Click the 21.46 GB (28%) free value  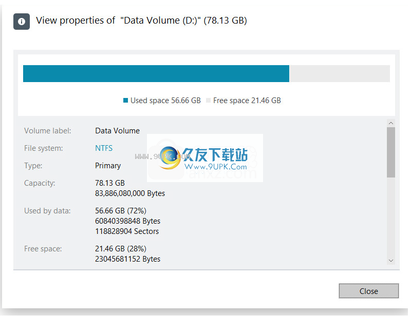(x=121, y=249)
